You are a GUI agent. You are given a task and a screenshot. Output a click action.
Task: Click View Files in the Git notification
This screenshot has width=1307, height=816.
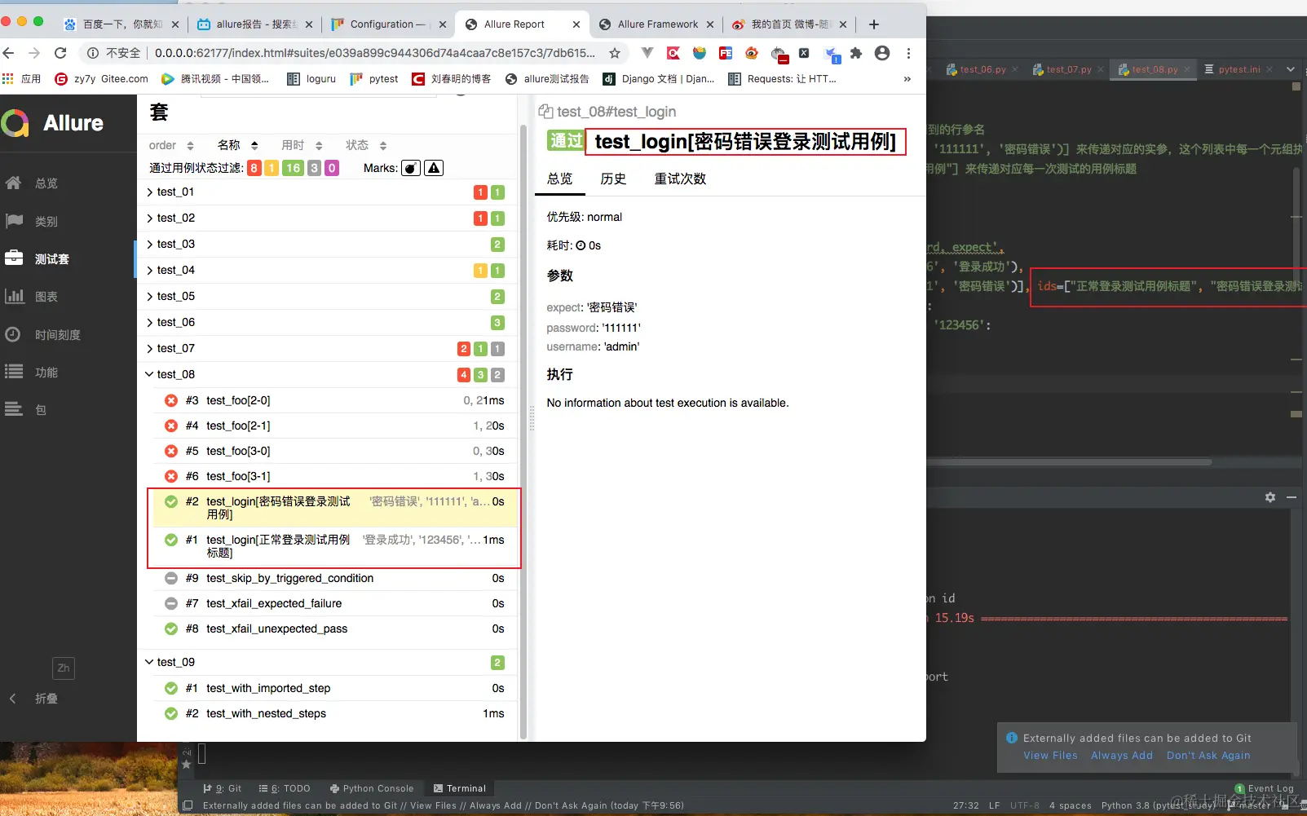tap(1050, 756)
